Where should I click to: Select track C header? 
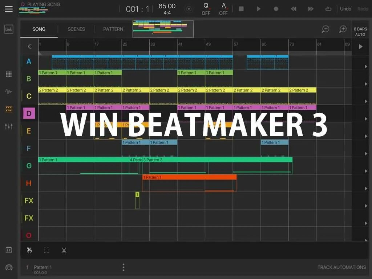[x=29, y=96]
